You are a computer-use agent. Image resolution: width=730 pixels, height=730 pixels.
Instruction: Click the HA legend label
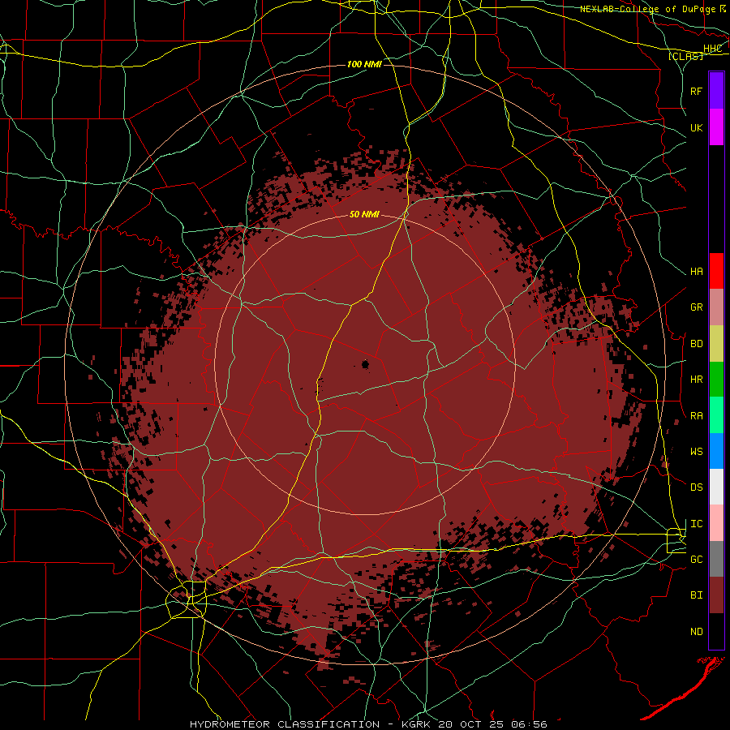coord(697,272)
